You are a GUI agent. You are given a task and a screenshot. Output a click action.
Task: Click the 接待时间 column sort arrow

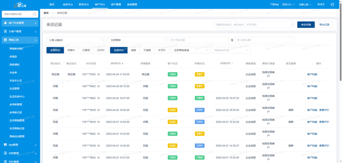coord(123,63)
